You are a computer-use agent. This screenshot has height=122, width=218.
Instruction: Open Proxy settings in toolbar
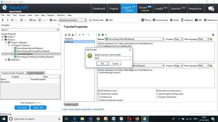146,20
